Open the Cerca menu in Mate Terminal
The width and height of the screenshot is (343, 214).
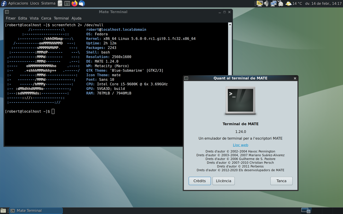[x=46, y=18]
